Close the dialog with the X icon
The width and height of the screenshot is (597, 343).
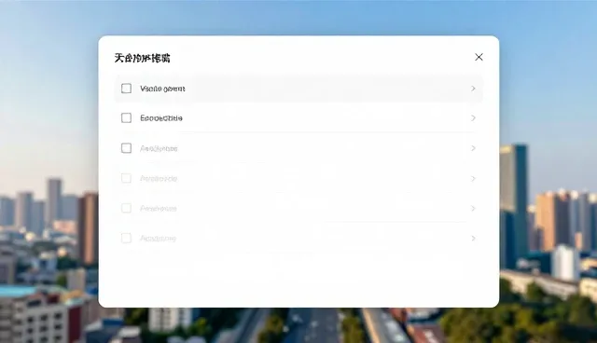pos(479,57)
